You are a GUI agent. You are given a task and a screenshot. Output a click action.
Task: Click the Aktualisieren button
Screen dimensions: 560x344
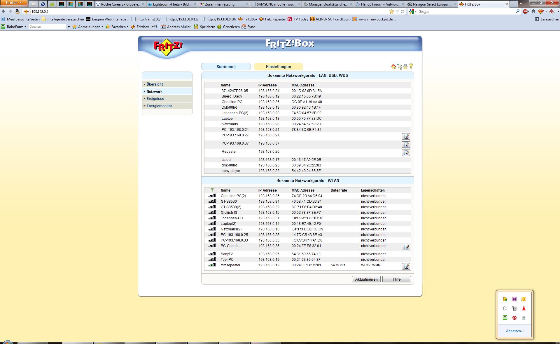click(366, 279)
